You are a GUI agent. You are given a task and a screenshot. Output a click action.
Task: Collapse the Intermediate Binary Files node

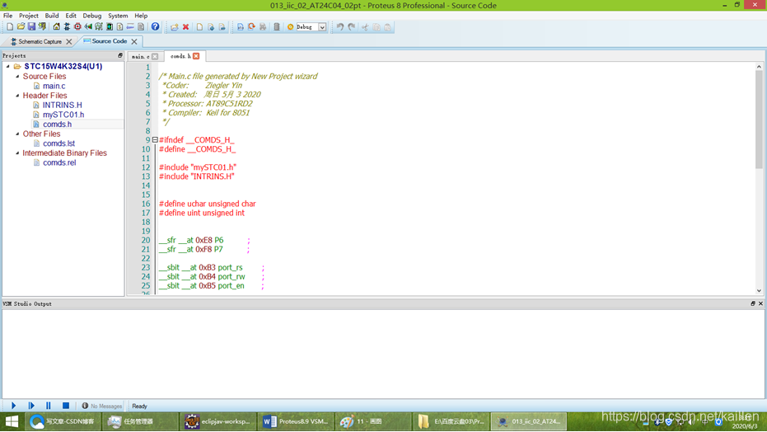(17, 153)
